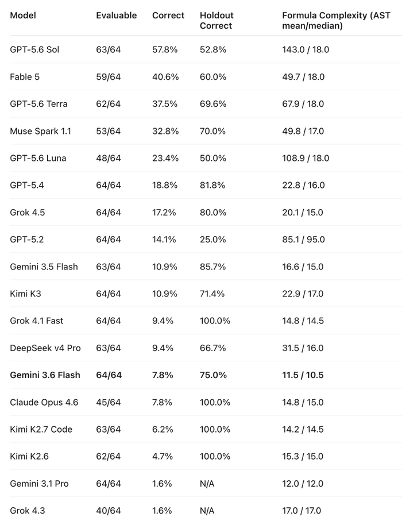Click the Grok 4.3 model name
The height and width of the screenshot is (528, 402).
pos(27,511)
